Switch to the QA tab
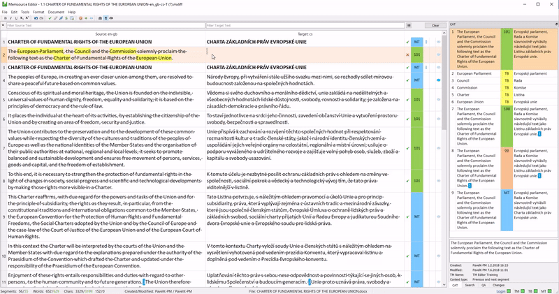559x294 pixels. 484,285
